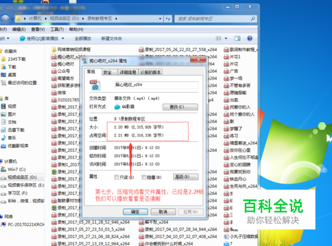Click 录制教程专区 in the address bar
Screen dimensions: 332x246
pyautogui.click(x=100, y=19)
